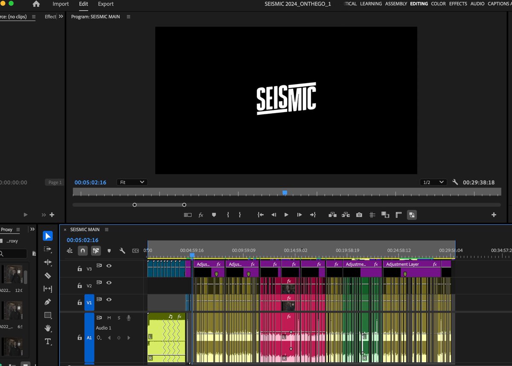Screen dimensions: 512x366
Task: Expand source panel overflow chevrons
Action: (61, 16)
